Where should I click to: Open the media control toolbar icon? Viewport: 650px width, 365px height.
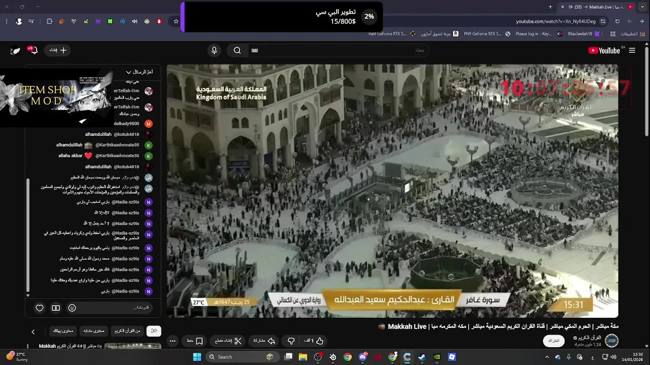pyautogui.click(x=31, y=21)
